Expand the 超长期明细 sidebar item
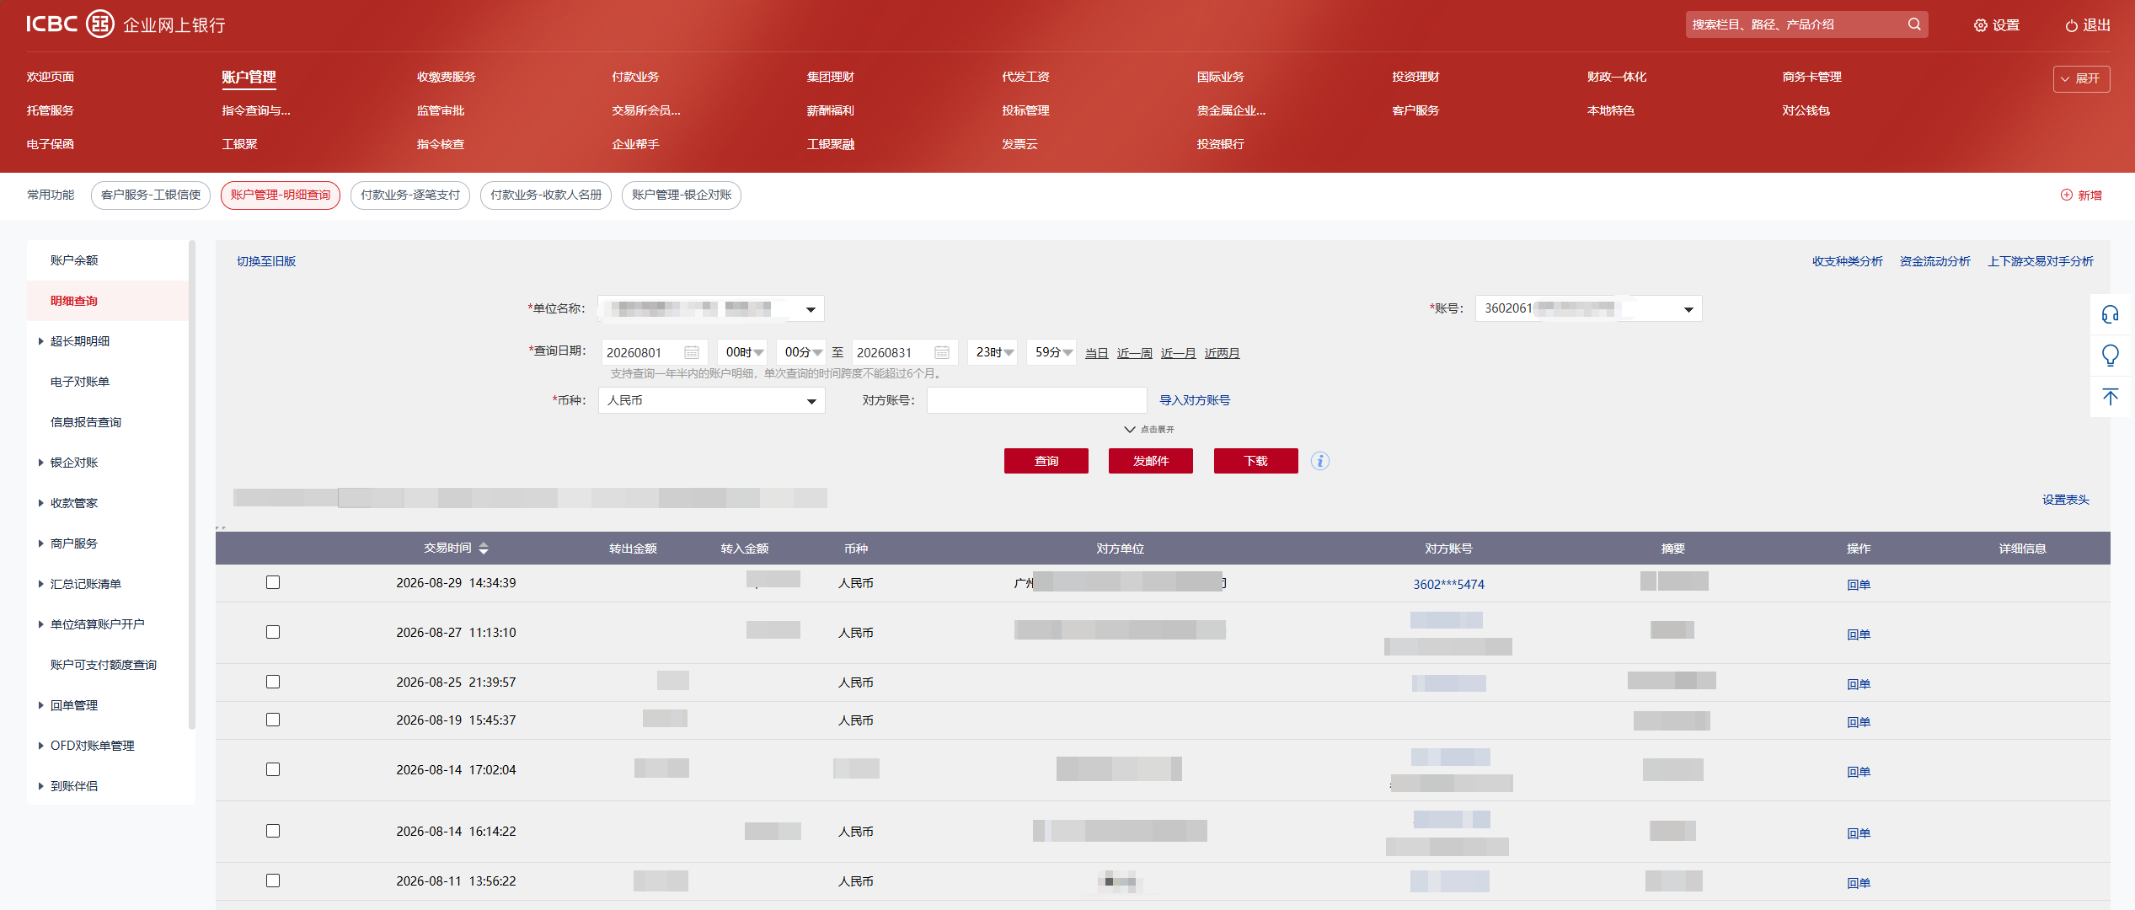 click(x=79, y=341)
